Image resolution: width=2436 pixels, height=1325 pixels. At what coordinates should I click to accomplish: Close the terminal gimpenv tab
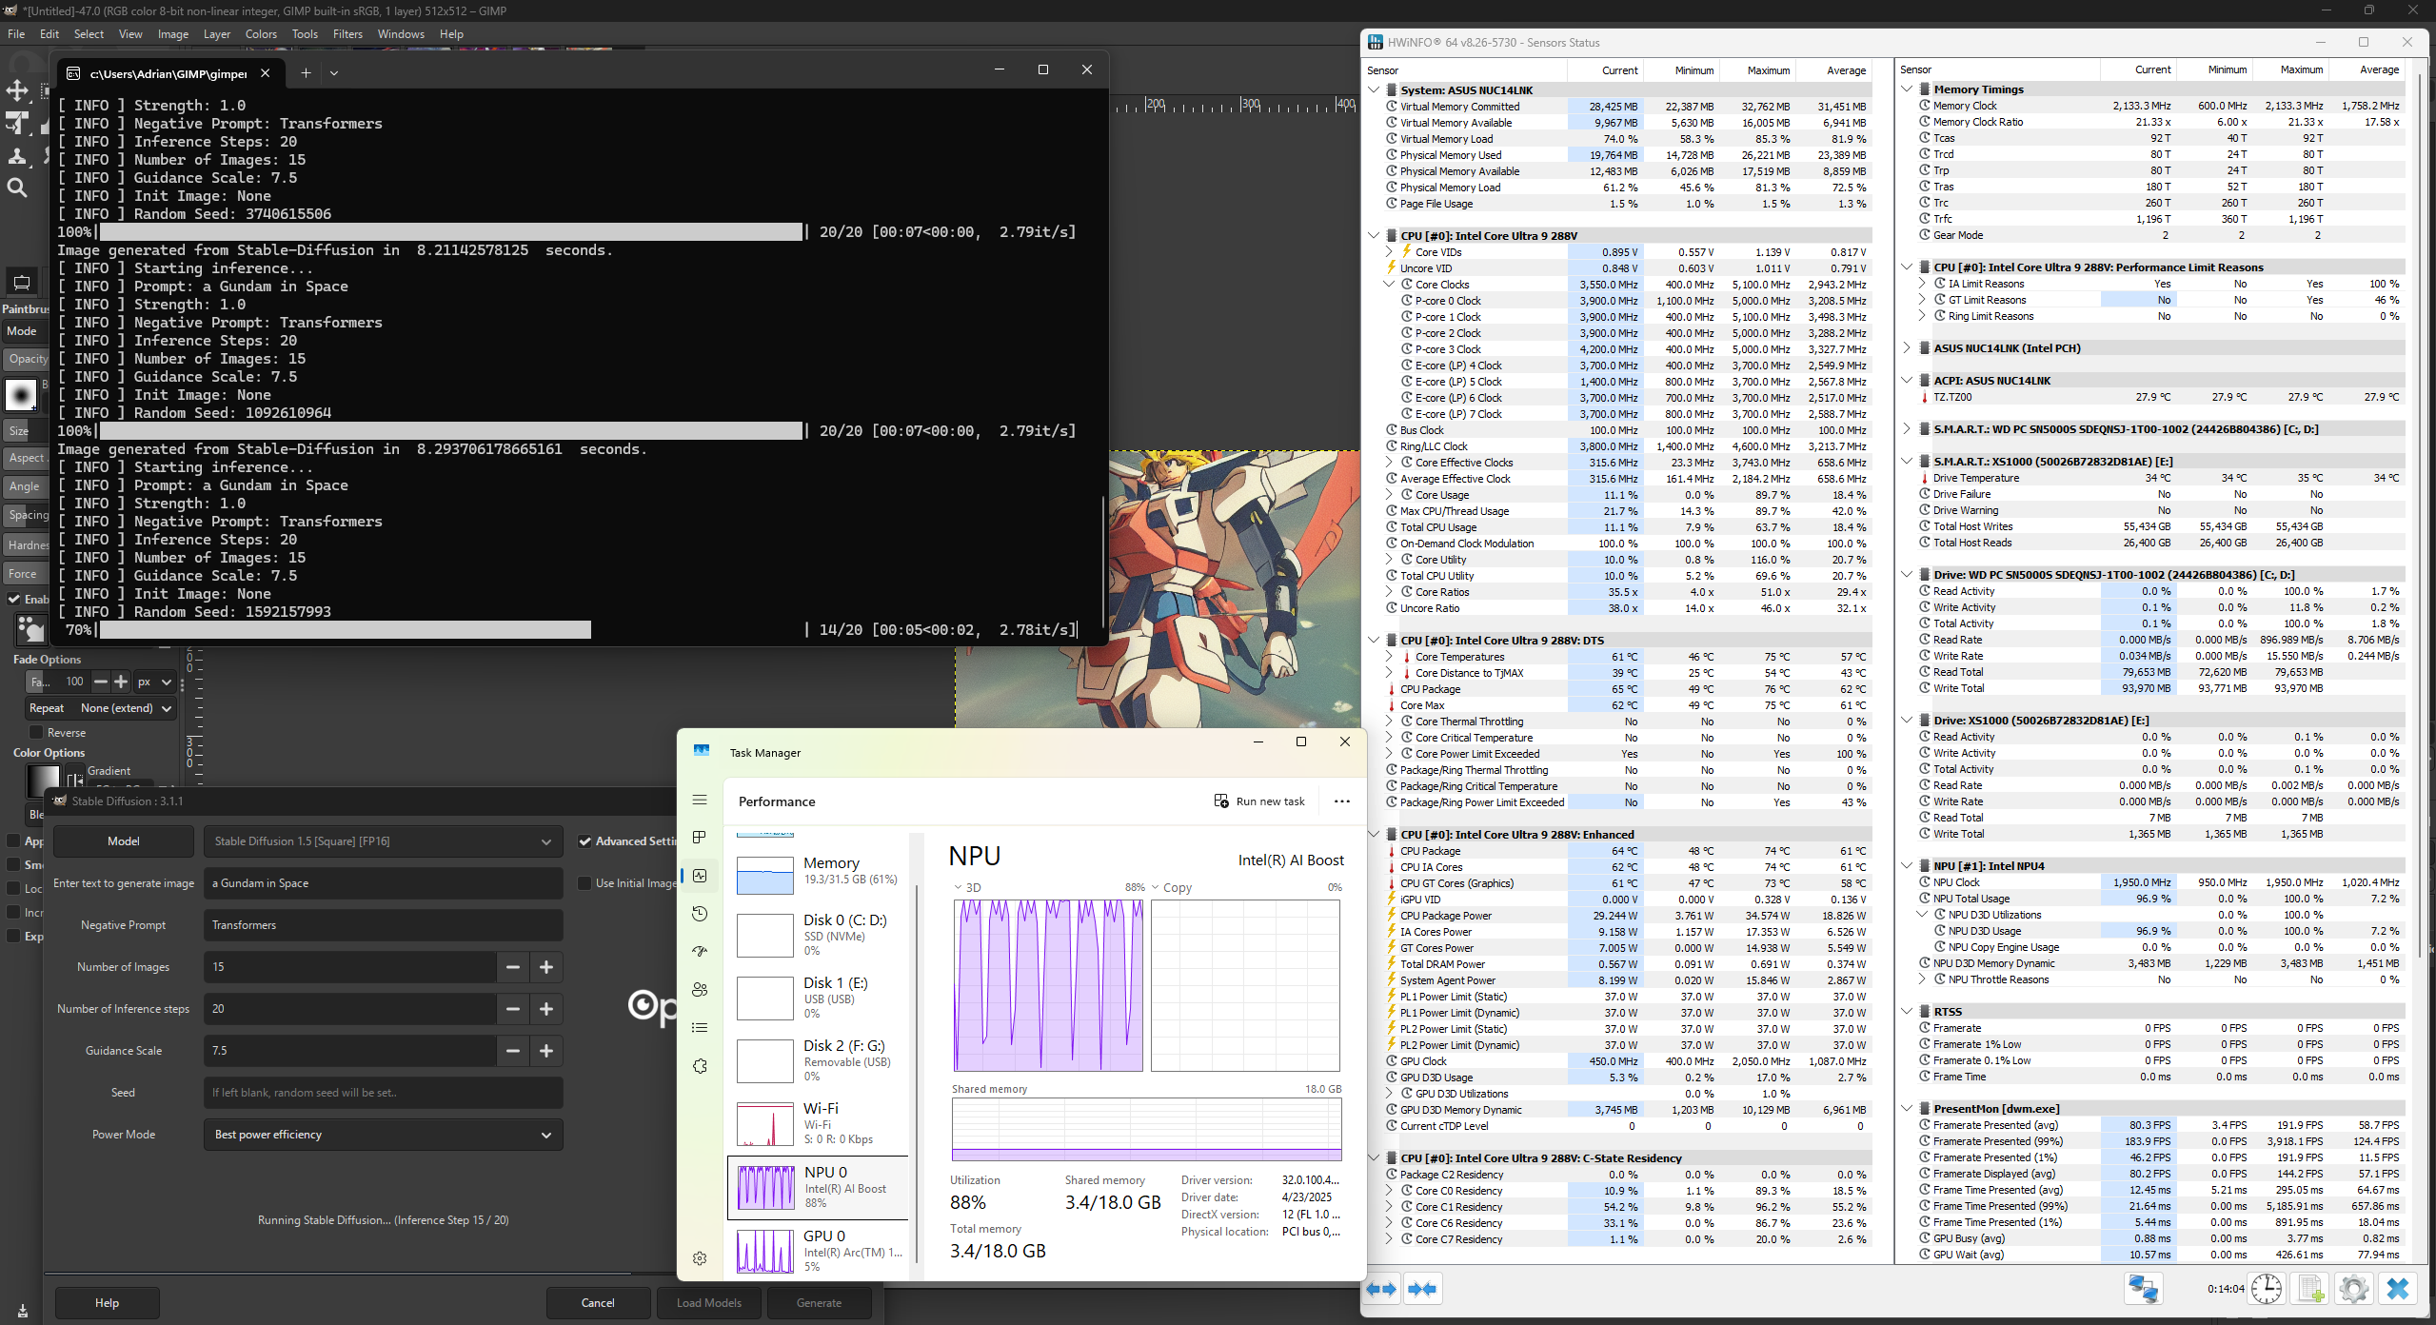[266, 73]
